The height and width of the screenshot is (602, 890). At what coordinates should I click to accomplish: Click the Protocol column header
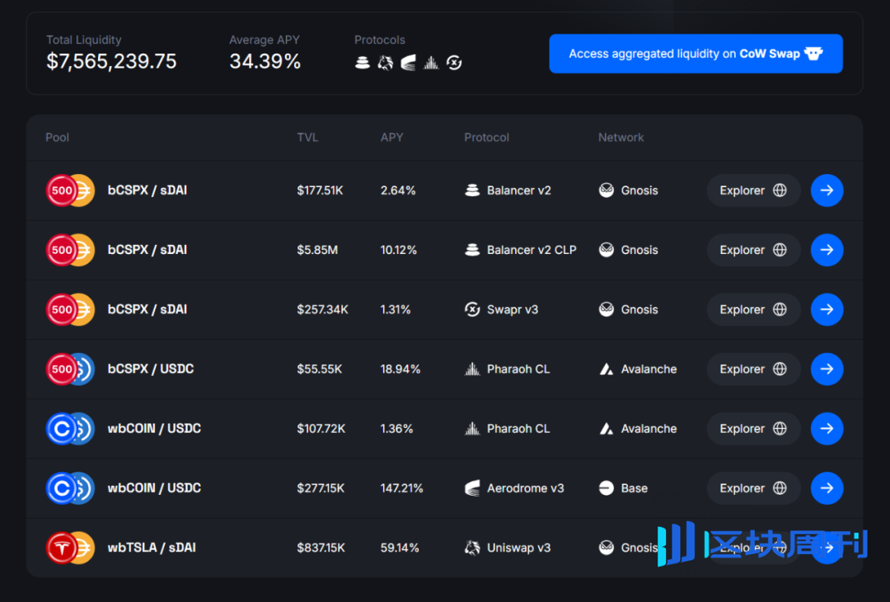(486, 138)
